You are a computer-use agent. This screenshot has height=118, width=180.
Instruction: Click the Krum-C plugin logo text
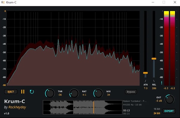pyautogui.click(x=15, y=102)
